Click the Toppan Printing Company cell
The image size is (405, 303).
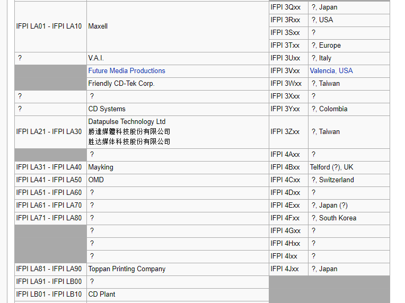[127, 269]
